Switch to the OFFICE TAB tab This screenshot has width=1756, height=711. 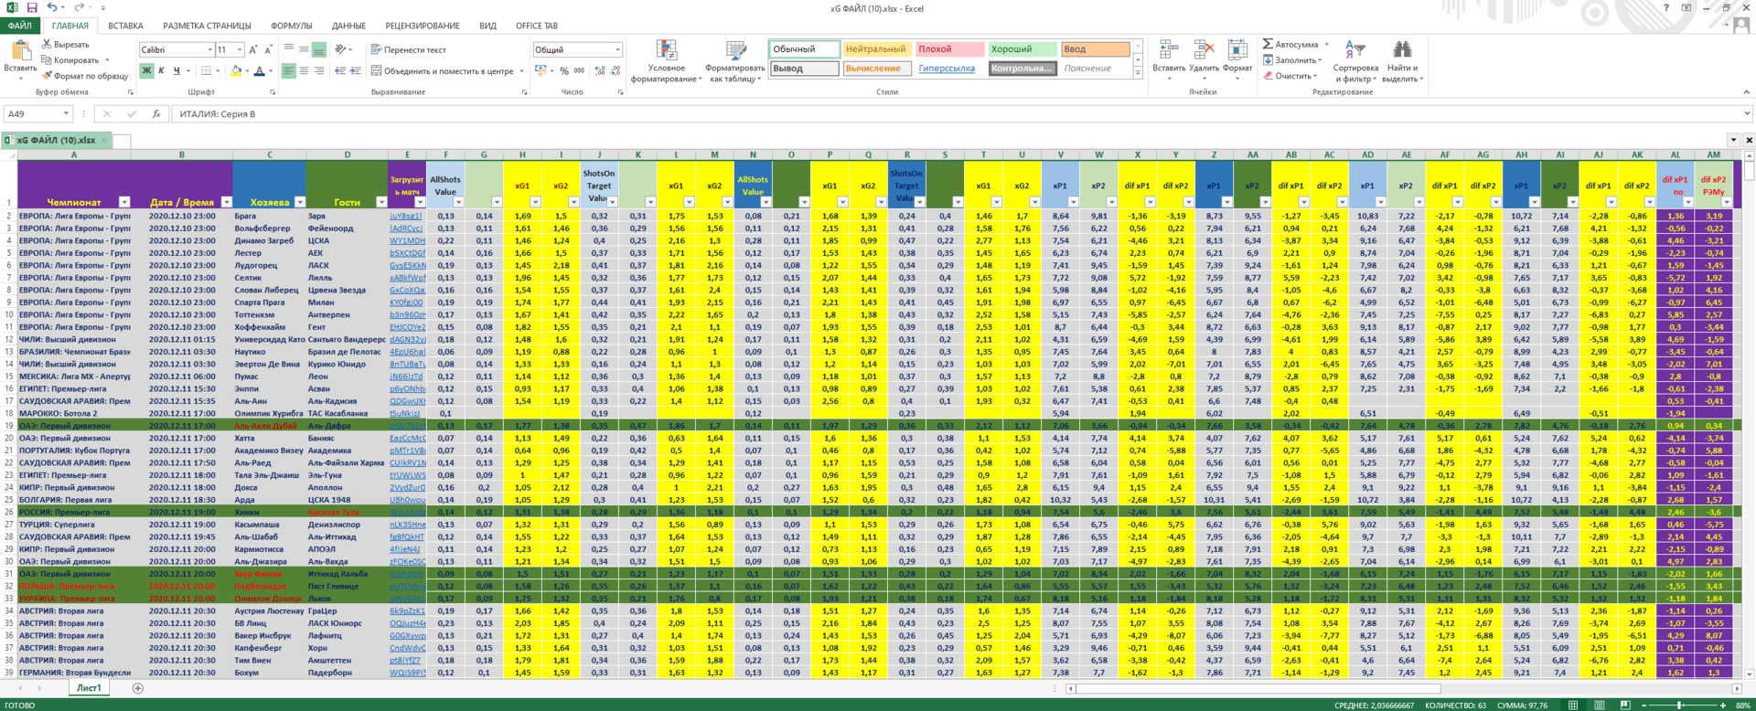pos(536,26)
